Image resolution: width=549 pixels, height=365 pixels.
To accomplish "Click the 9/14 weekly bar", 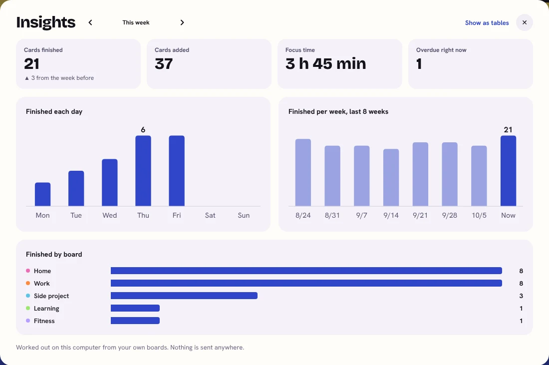I will click(391, 178).
